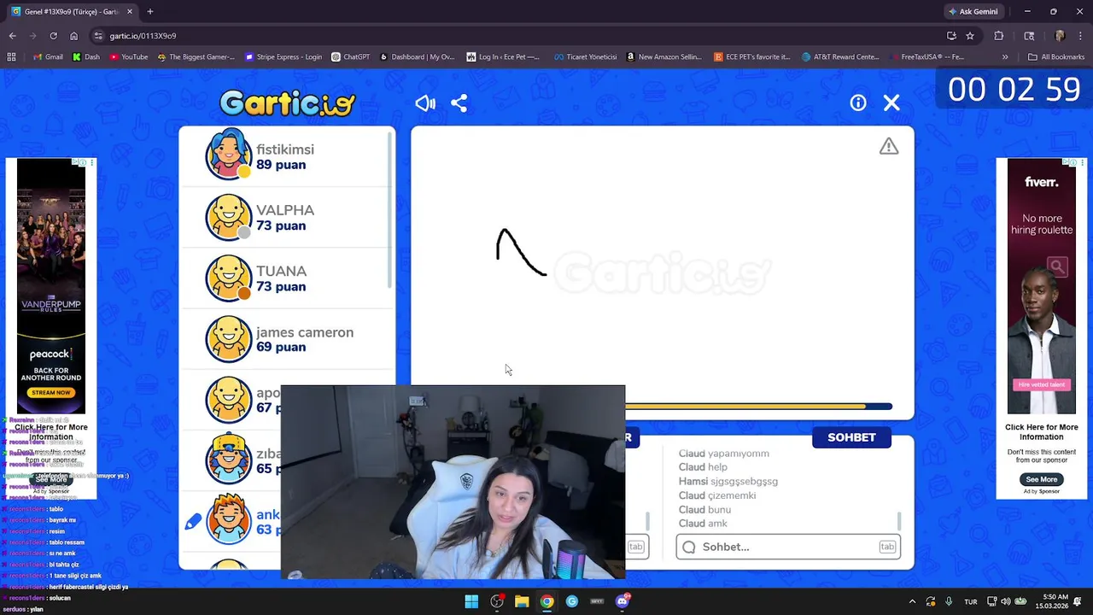Go back in Chrome
The width and height of the screenshot is (1093, 615).
tap(12, 36)
